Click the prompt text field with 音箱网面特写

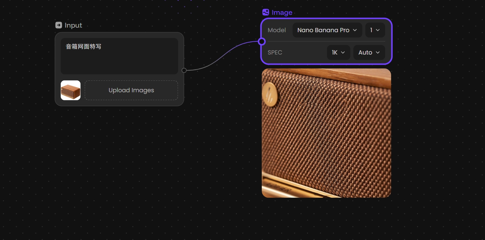(119, 56)
